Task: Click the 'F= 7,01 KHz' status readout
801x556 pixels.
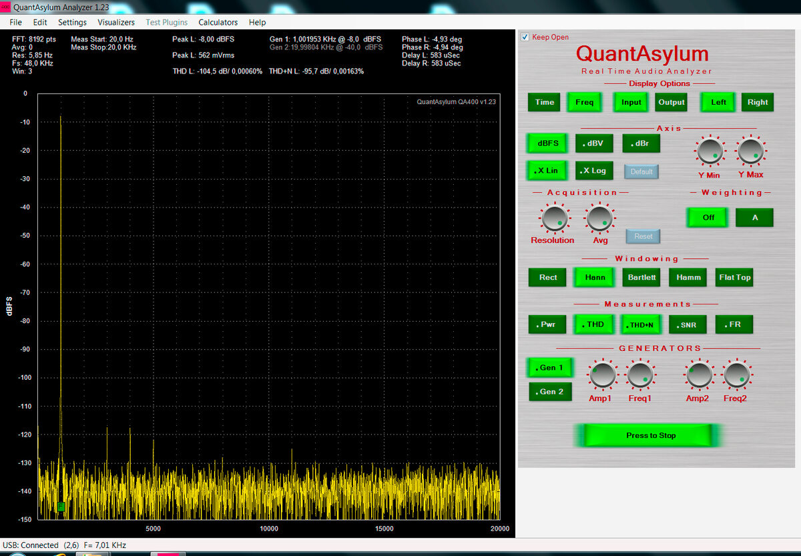Action: [105, 545]
